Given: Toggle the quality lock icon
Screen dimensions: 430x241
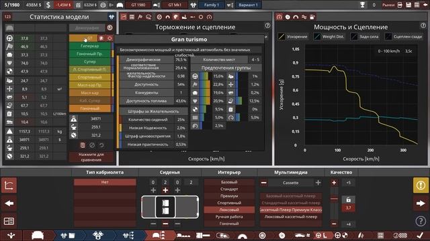Looking at the screenshot, I should (348, 199).
